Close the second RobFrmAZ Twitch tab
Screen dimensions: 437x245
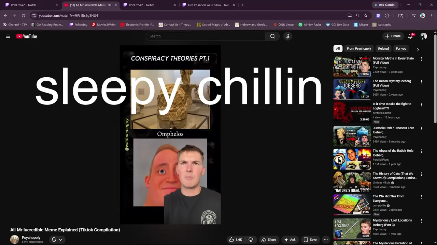coord(175,5)
